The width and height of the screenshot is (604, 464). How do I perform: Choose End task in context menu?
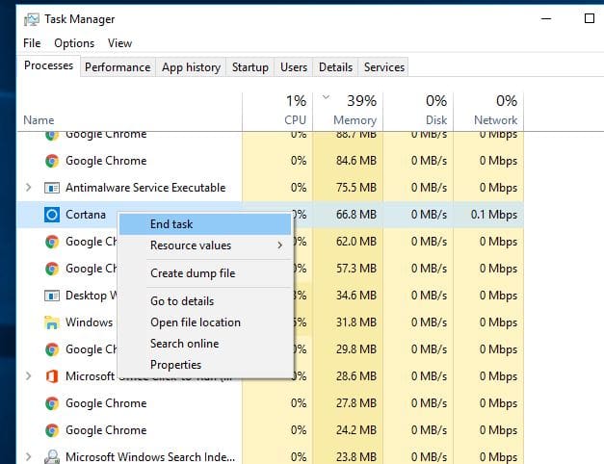click(205, 224)
